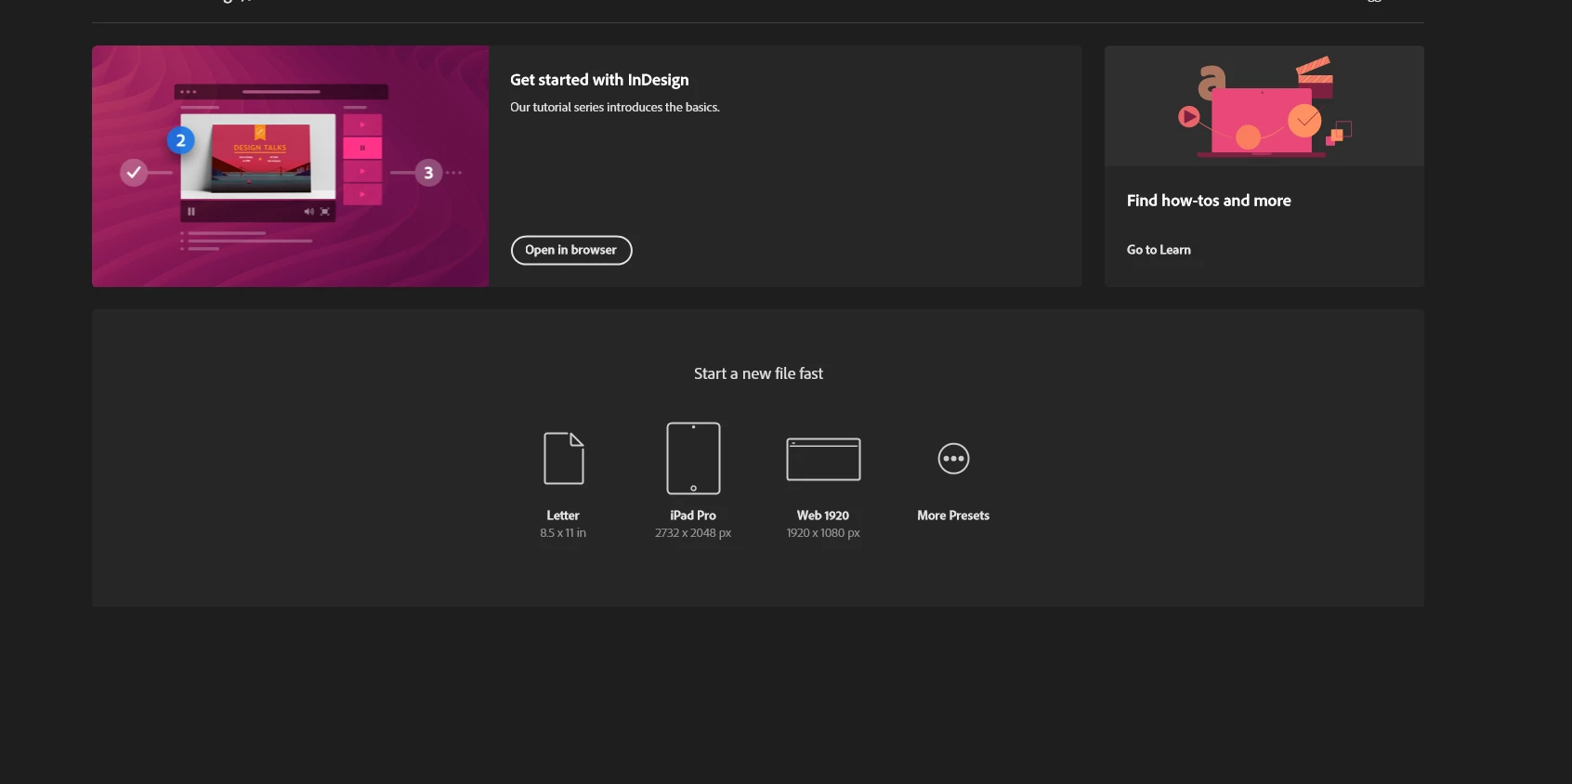This screenshot has height=784, width=1572.
Task: Open the InDesign tutorial thumbnail image
Action: pyautogui.click(x=291, y=166)
